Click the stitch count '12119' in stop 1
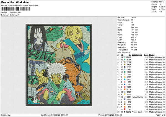Image resolution: width=166 pixels, height=117 pixels. pyautogui.click(x=129, y=57)
